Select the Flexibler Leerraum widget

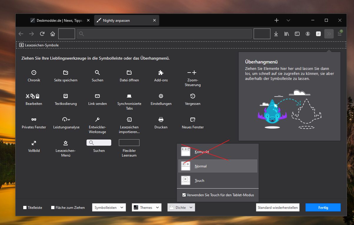[x=129, y=143]
